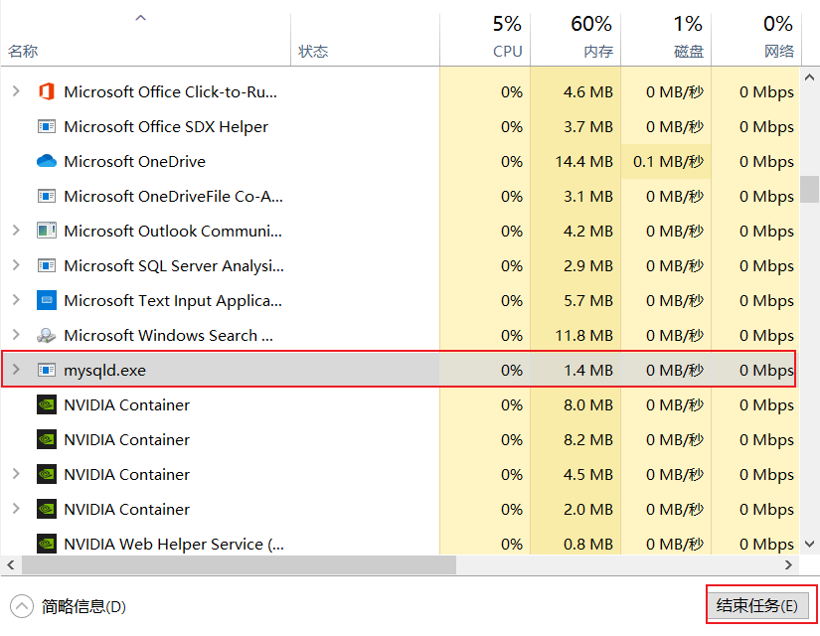Viewport: 820px width, 636px height.
Task: Switch to 简略信息(D) compact view
Action: [x=70, y=606]
